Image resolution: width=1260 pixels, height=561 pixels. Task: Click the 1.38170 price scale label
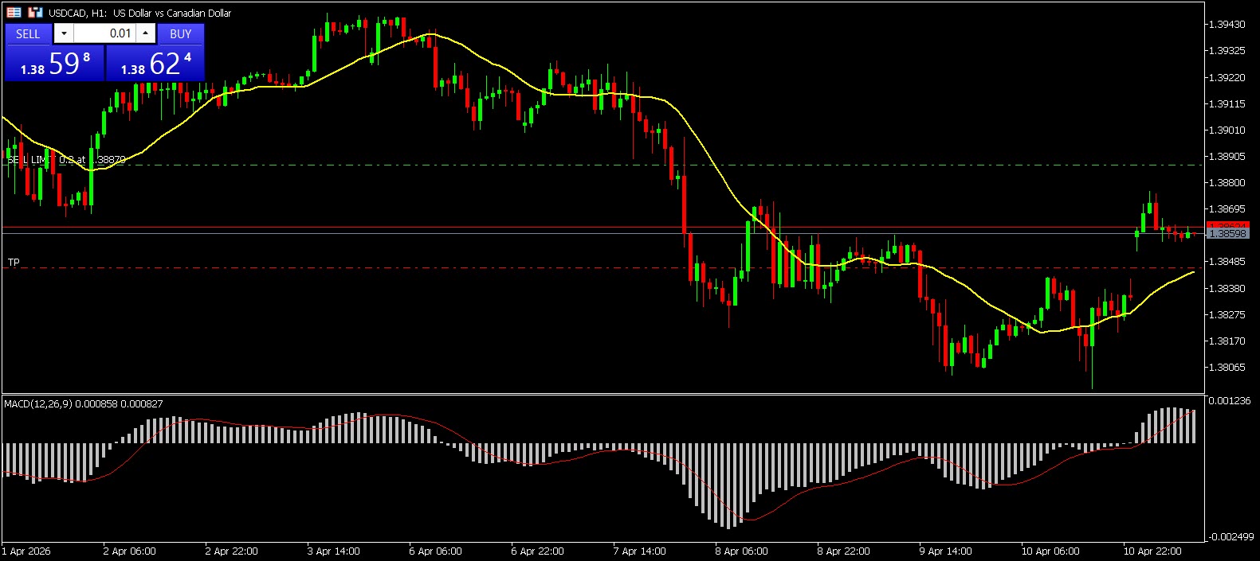click(x=1227, y=341)
